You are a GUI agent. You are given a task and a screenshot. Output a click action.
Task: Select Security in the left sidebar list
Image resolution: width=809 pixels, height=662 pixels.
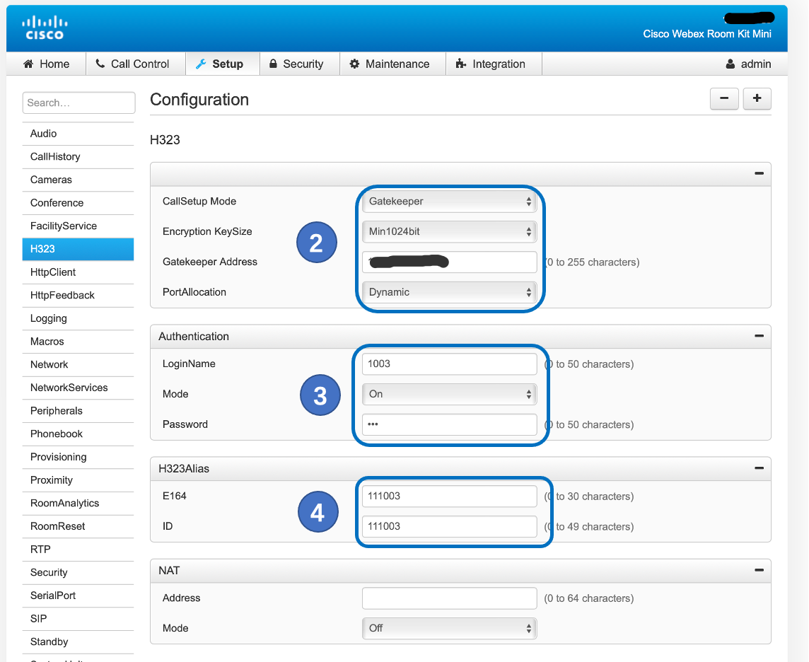(78, 573)
